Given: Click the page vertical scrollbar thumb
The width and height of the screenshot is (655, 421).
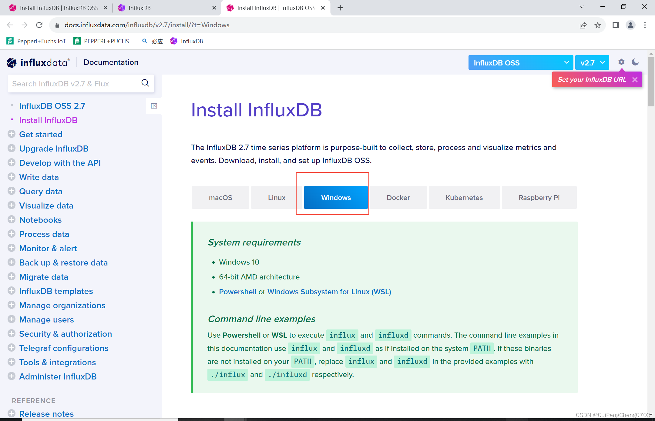Looking at the screenshot, I should coord(651,82).
